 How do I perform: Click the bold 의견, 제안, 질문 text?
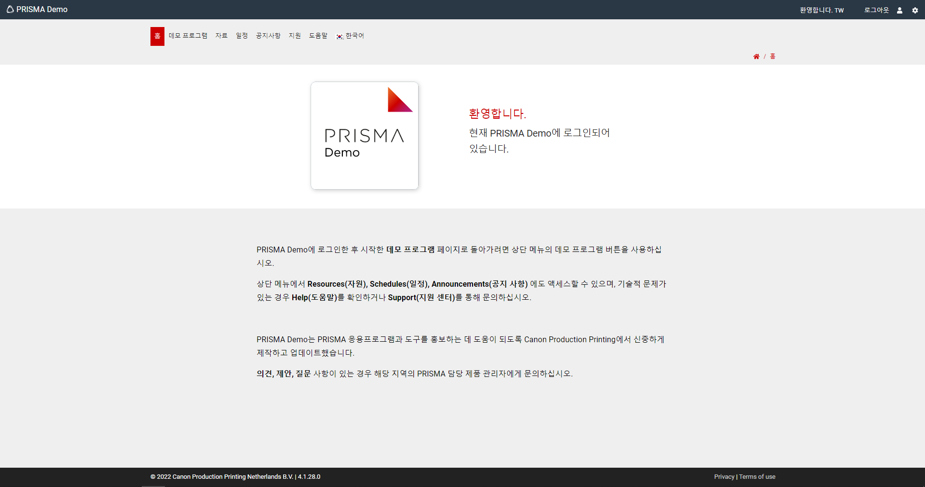click(x=284, y=374)
